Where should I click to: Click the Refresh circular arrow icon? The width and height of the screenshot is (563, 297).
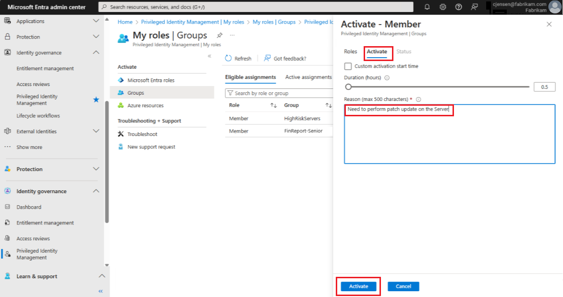pyautogui.click(x=228, y=58)
